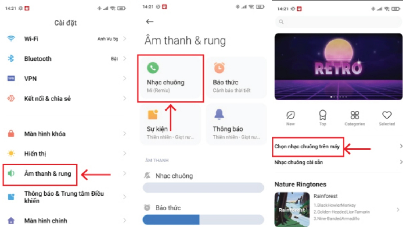Tap the Top ribbon badge icon
Screen dimensions: 403x227
[323, 115]
